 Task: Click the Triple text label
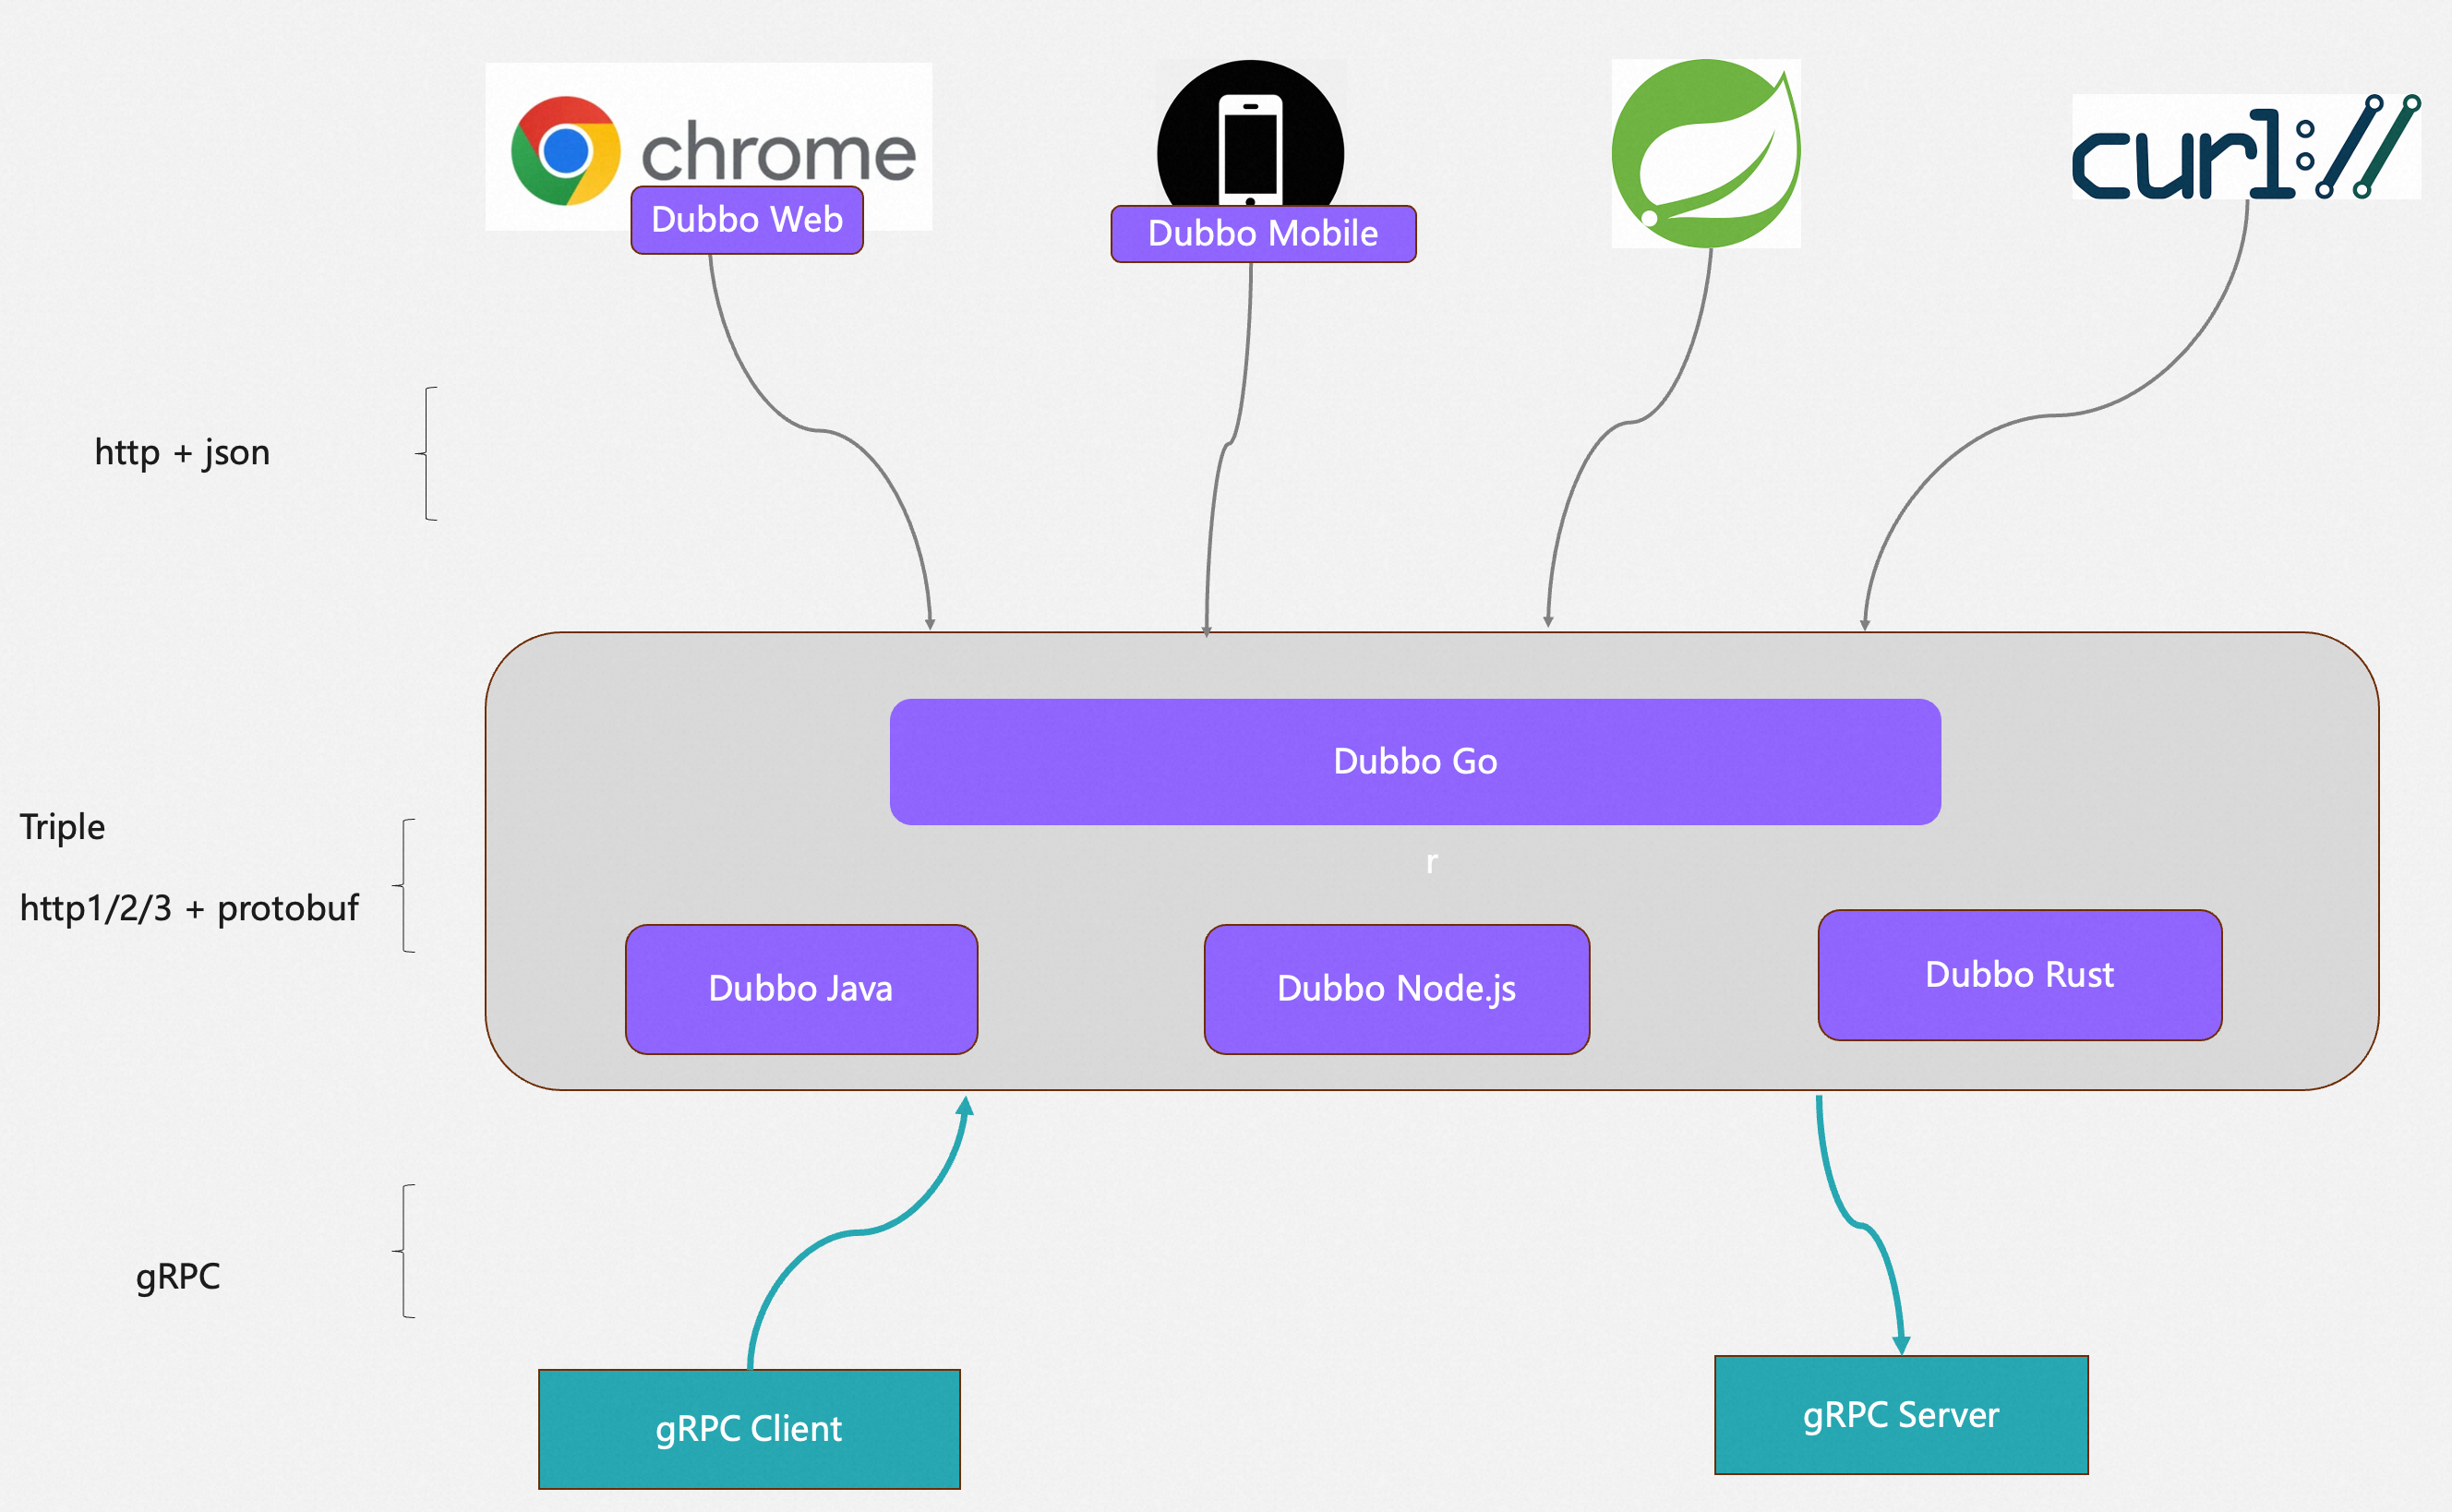pyautogui.click(x=62, y=827)
